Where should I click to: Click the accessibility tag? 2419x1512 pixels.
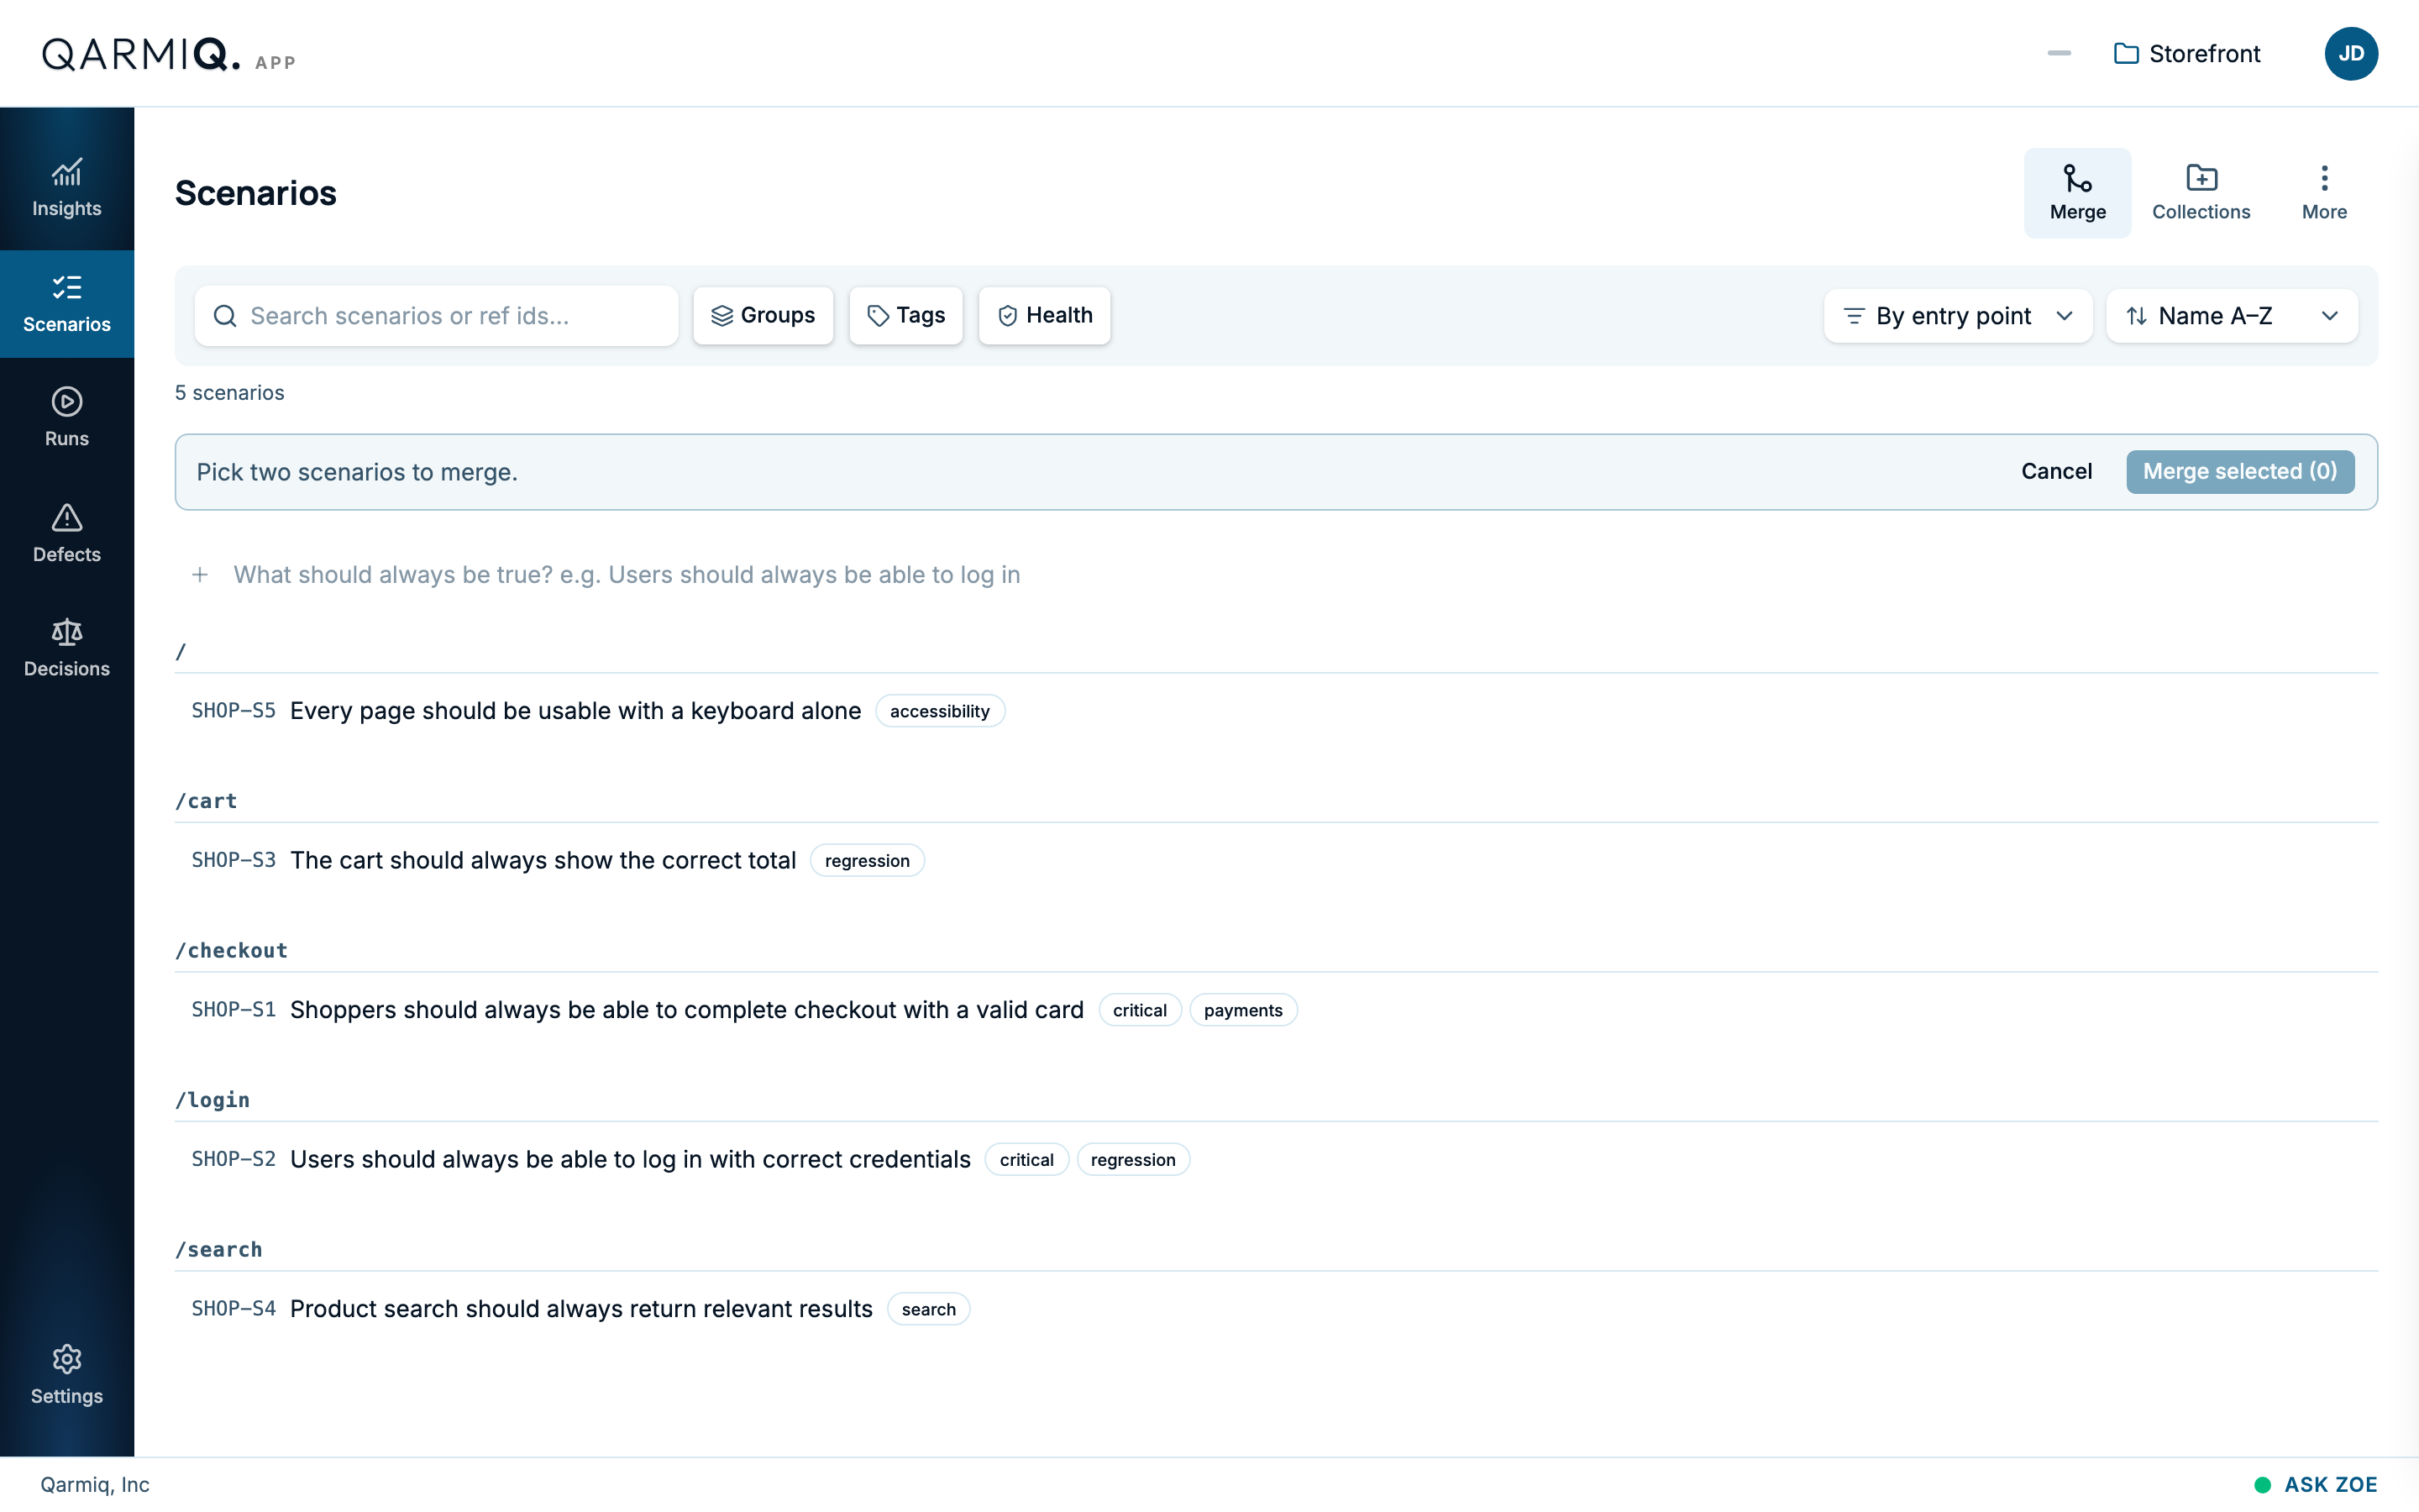(x=940, y=711)
